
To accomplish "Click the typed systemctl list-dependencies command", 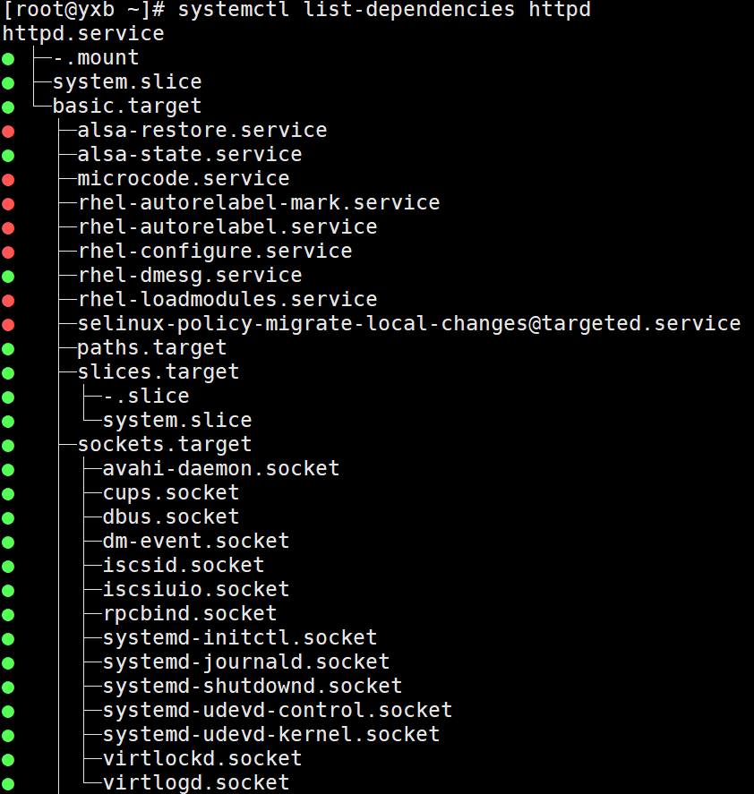I will 384,11.
